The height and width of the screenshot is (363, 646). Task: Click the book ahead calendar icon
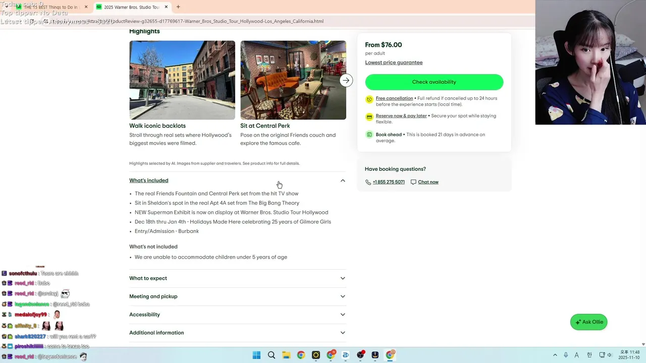coord(369,135)
